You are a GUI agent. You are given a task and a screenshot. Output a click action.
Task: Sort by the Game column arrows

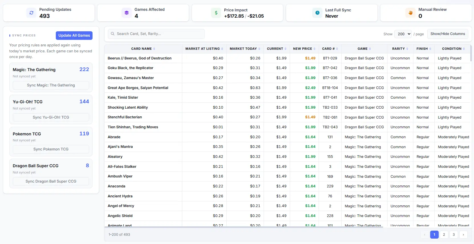[x=370, y=49]
